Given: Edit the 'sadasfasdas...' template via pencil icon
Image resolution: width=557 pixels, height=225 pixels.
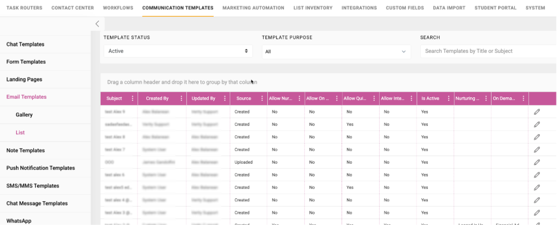Looking at the screenshot, I should pyautogui.click(x=537, y=124).
